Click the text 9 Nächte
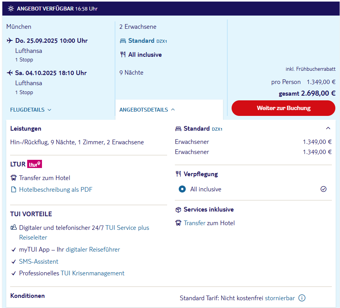The image size is (340, 308). coord(131,72)
